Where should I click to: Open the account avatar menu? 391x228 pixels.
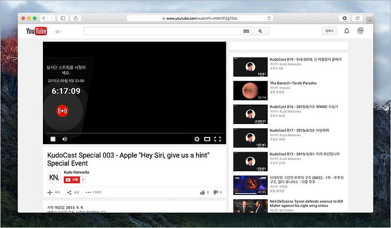click(361, 30)
